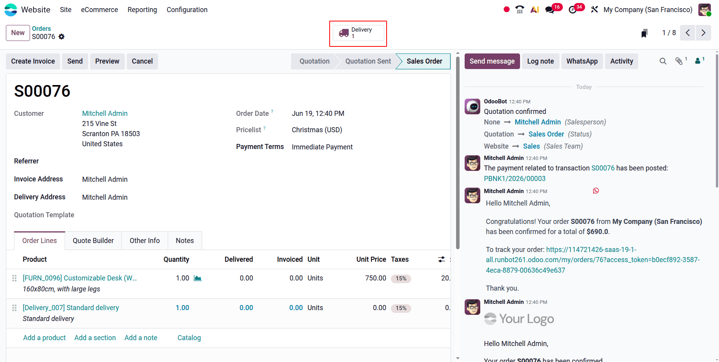
Task: Click the drag handle of the Standard delivery line
Action: (14, 308)
